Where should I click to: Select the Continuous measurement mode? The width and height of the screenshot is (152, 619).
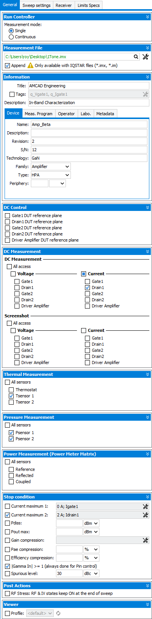pyautogui.click(x=11, y=37)
